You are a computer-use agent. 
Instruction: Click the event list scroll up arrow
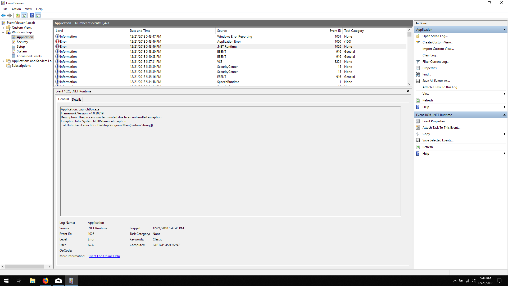(x=409, y=30)
